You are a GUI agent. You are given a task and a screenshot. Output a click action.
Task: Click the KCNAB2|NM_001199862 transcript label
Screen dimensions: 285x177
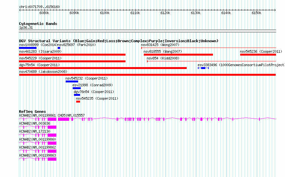[37, 147]
